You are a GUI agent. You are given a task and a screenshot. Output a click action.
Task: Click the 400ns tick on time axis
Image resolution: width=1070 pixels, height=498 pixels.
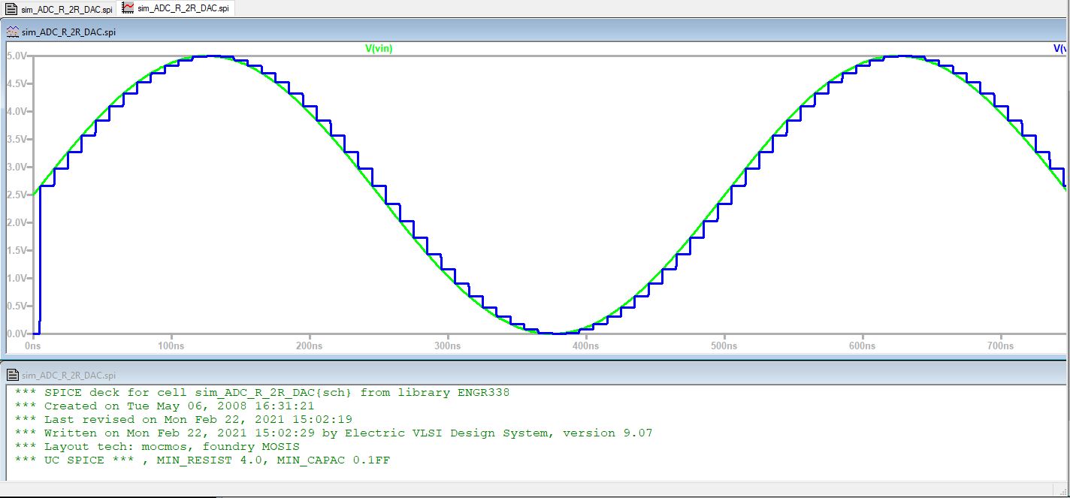click(585, 346)
